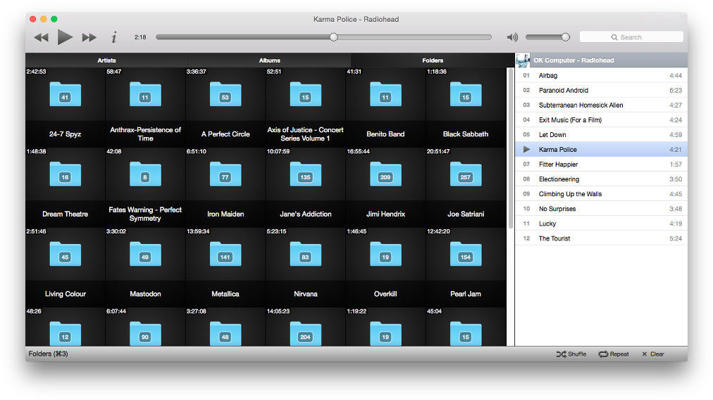Skip ahead with the fast-forward button

pyautogui.click(x=89, y=37)
